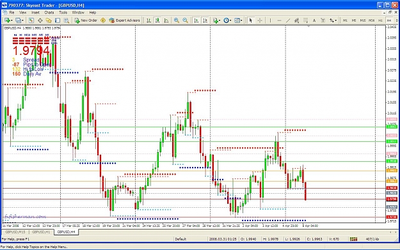Open MetaEditor yellow diamond icon
Image resolution: width=400 pixels, height=250 pixels.
[103, 20]
